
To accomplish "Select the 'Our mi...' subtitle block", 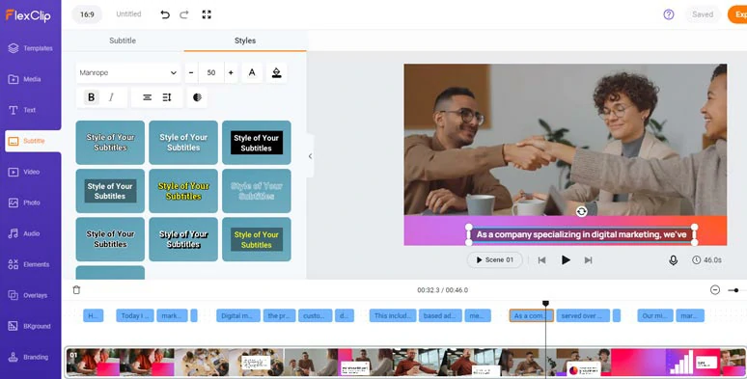I will (655, 315).
